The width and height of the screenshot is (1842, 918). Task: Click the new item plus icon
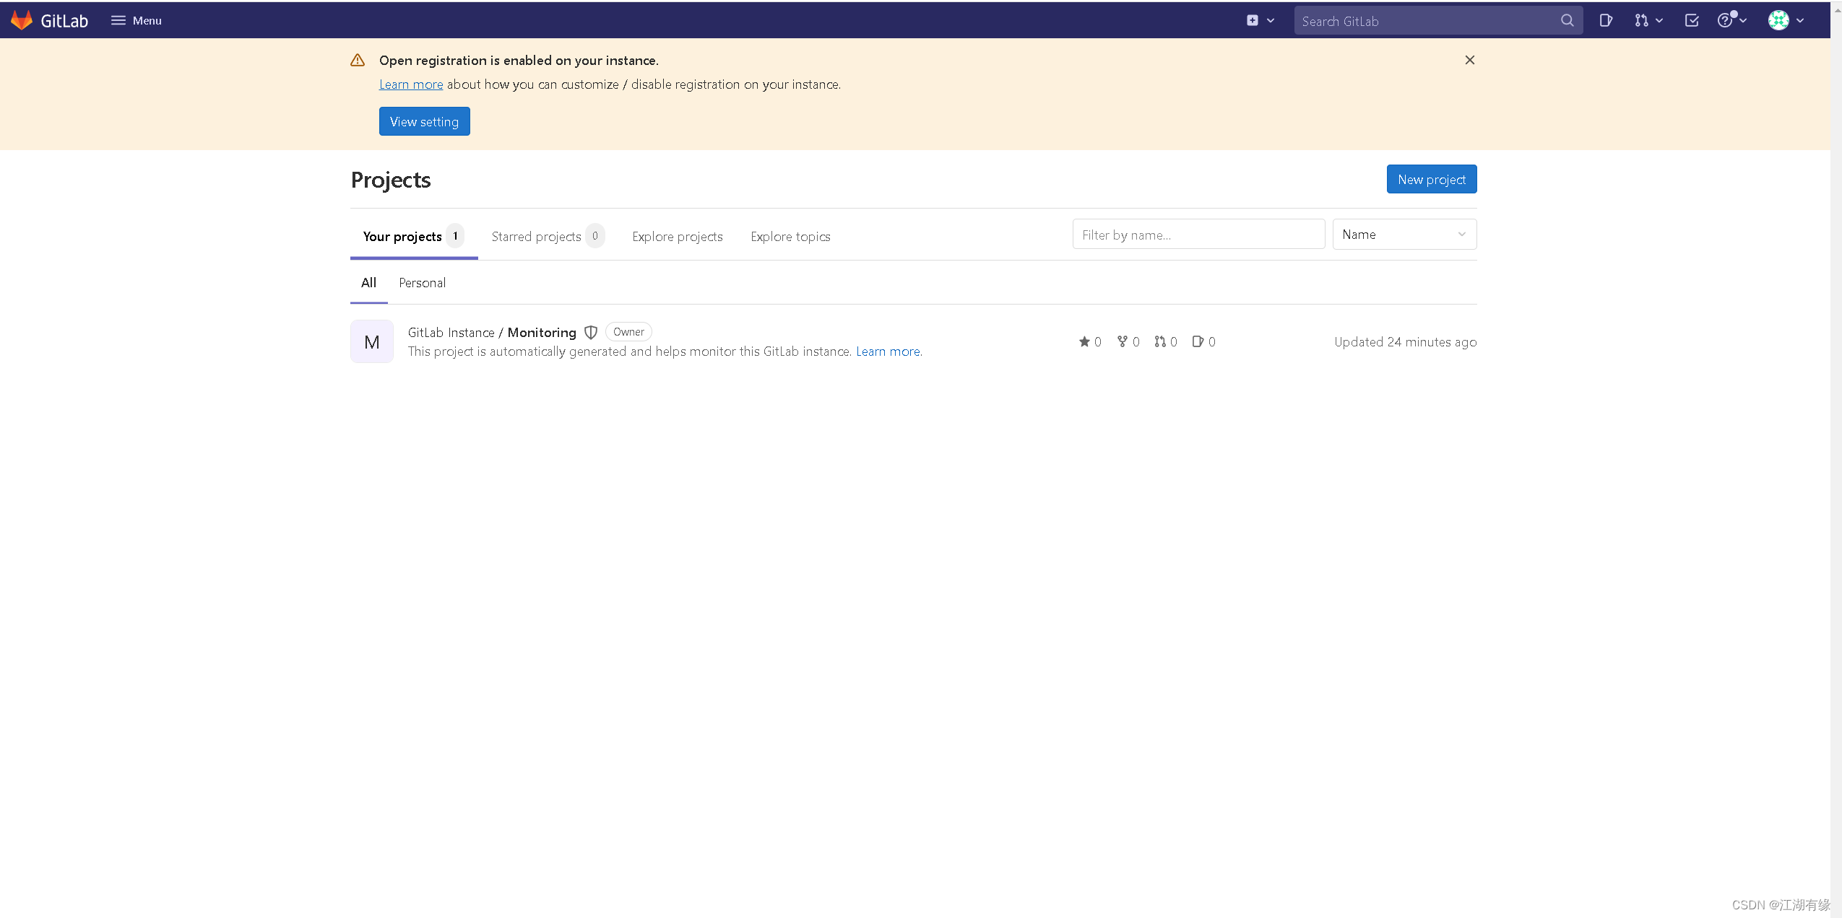tap(1253, 20)
